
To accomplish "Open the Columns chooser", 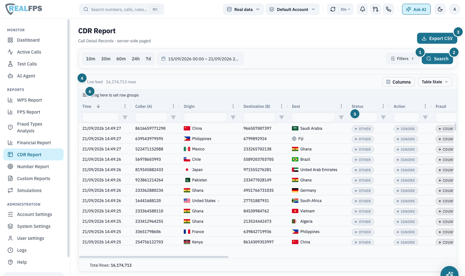I will [x=399, y=82].
